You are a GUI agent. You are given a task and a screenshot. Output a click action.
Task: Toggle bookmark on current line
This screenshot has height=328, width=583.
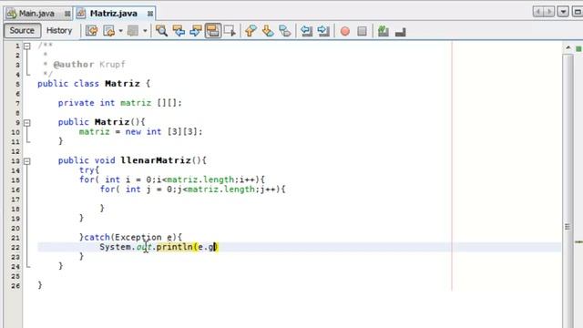click(x=285, y=31)
